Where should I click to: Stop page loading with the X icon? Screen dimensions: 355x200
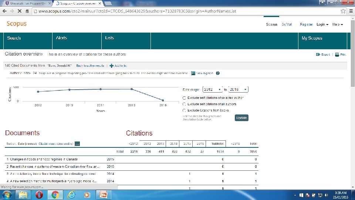point(20,11)
